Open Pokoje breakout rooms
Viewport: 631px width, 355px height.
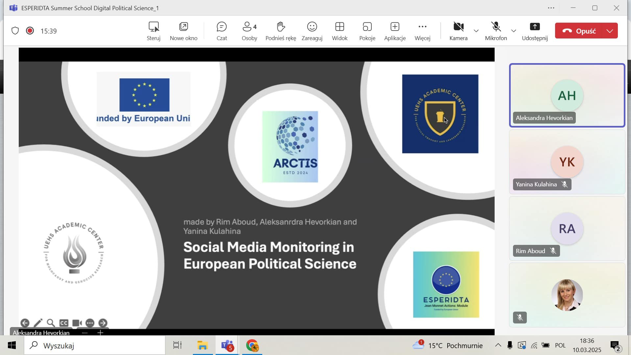(367, 31)
